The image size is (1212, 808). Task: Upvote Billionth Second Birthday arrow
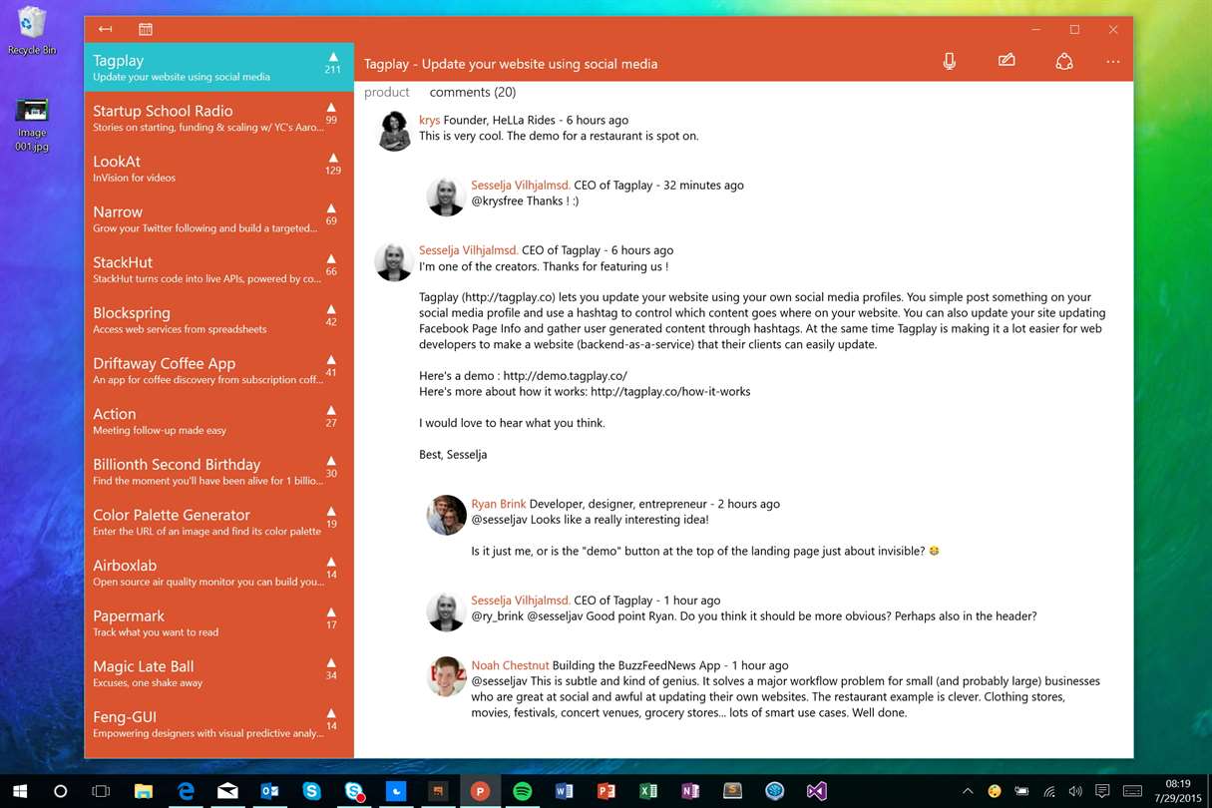332,461
